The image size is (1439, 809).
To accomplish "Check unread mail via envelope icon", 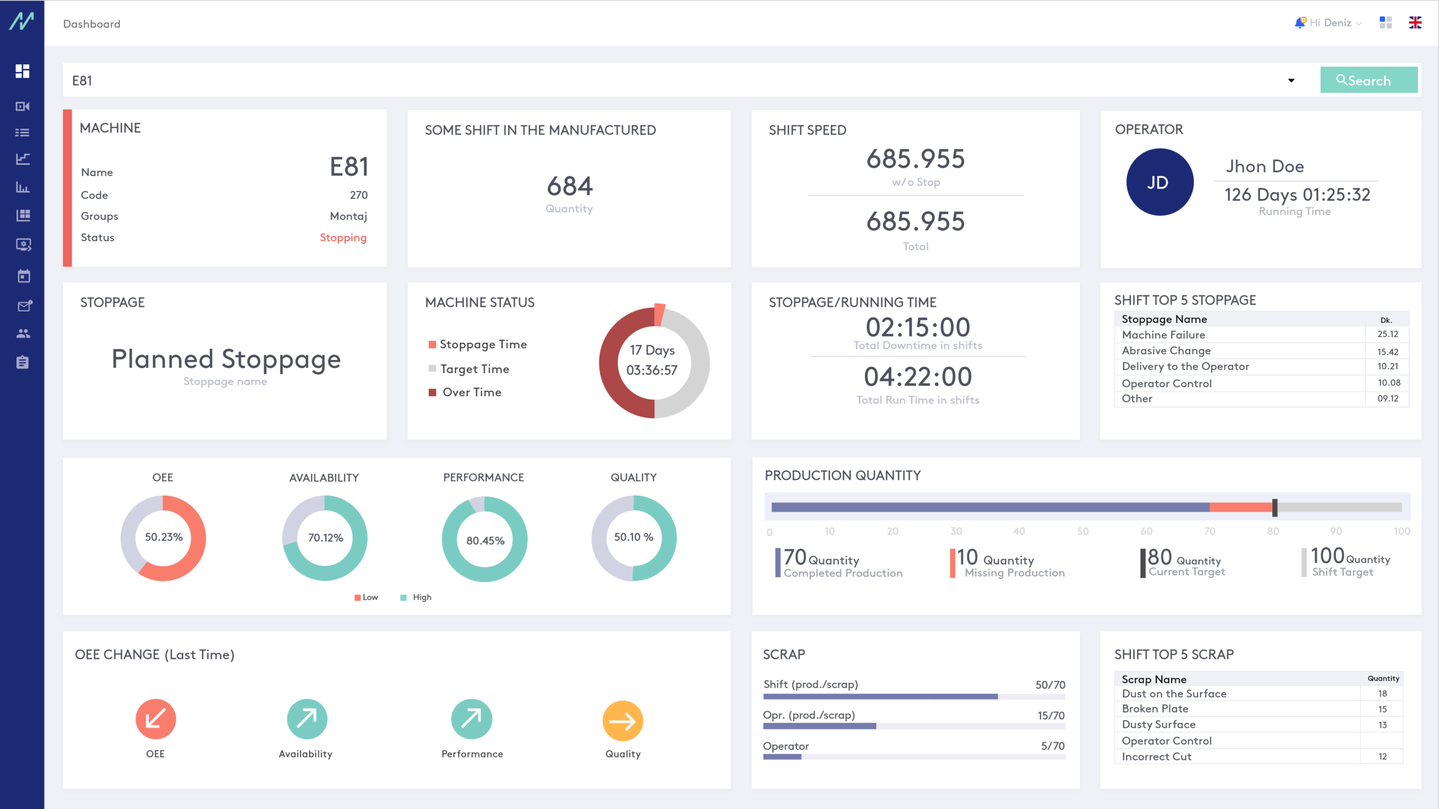I will pos(22,306).
